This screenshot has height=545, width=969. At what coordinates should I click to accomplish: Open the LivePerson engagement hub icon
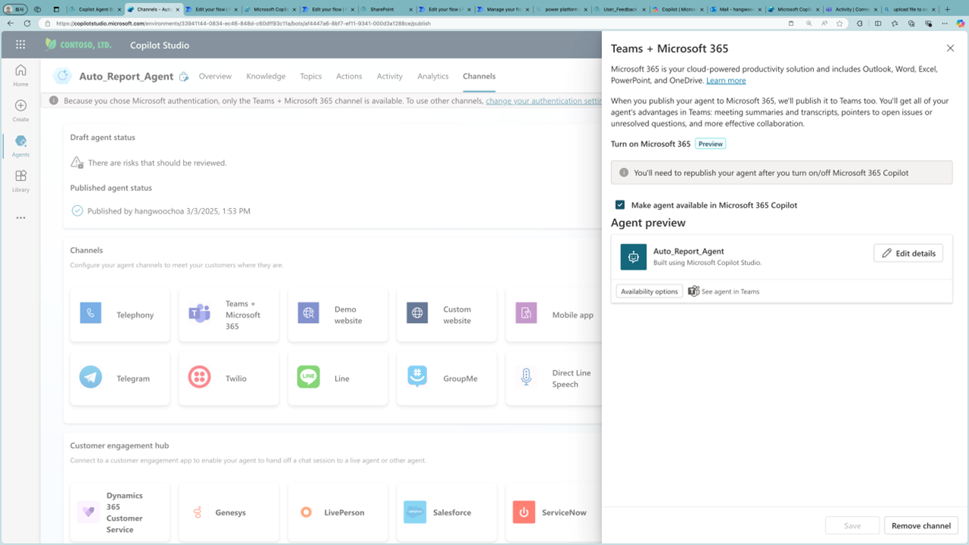coord(306,512)
